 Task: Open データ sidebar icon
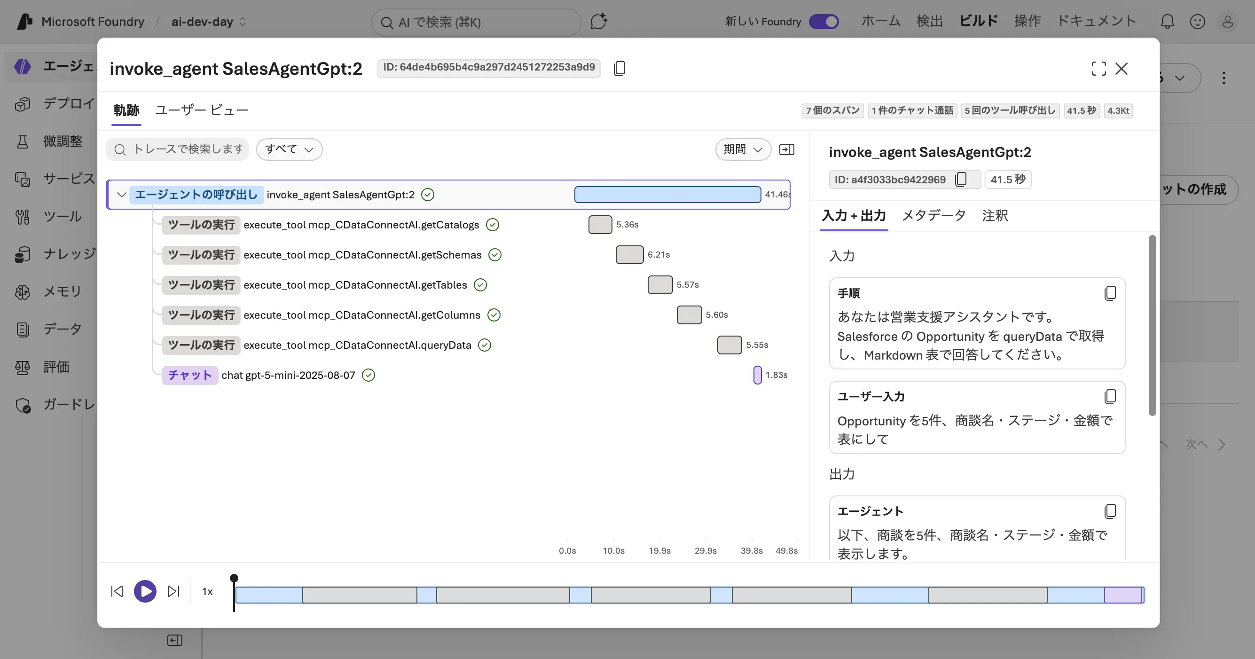click(23, 329)
